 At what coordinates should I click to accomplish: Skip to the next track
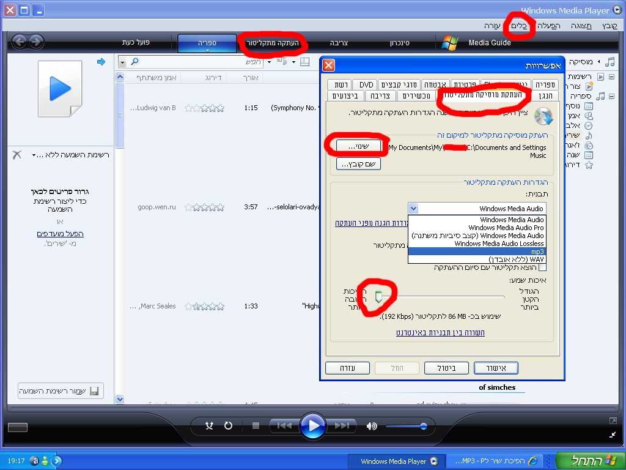[341, 426]
